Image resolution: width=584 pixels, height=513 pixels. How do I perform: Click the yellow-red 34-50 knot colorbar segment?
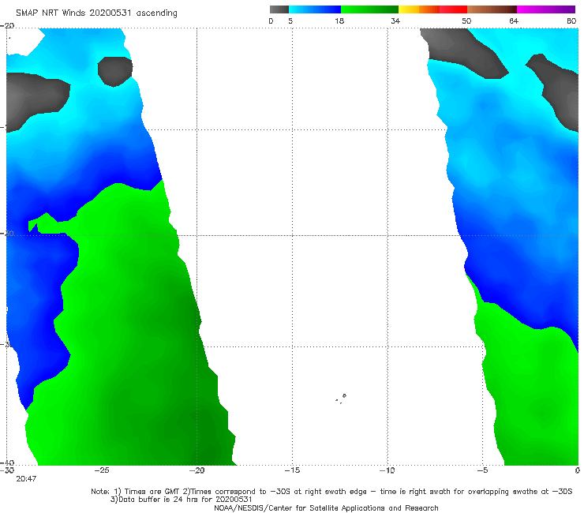(x=432, y=9)
